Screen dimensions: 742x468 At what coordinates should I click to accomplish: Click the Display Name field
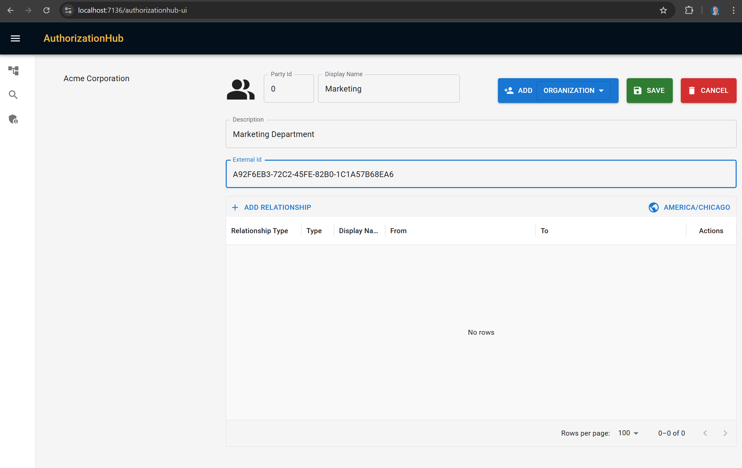(389, 89)
